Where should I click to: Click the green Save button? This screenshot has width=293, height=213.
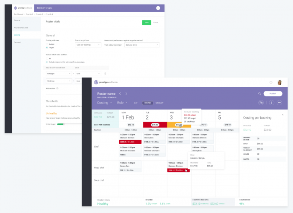pyautogui.click(x=146, y=23)
